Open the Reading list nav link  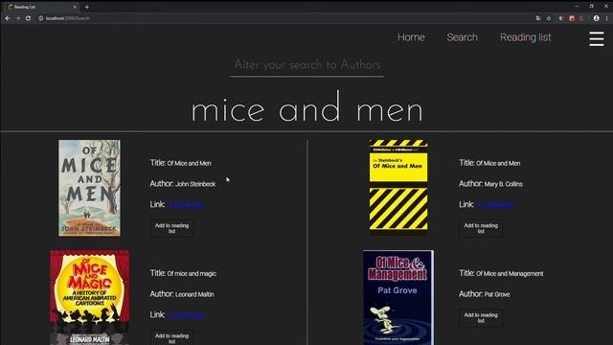click(526, 37)
